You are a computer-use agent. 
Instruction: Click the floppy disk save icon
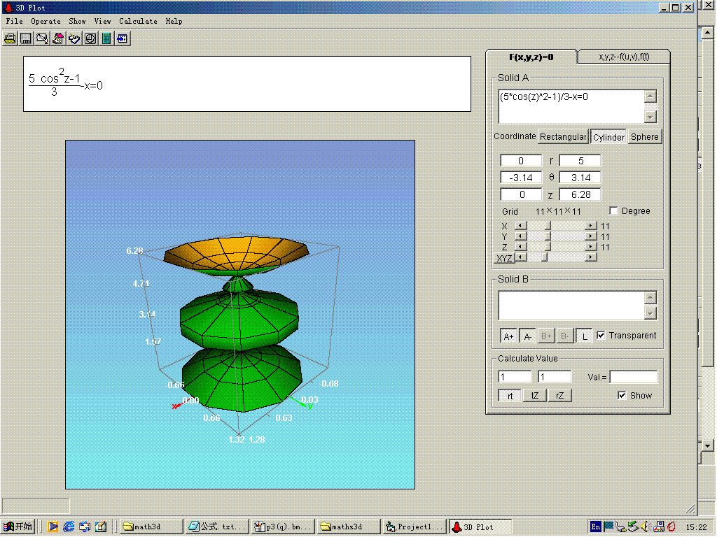click(26, 38)
